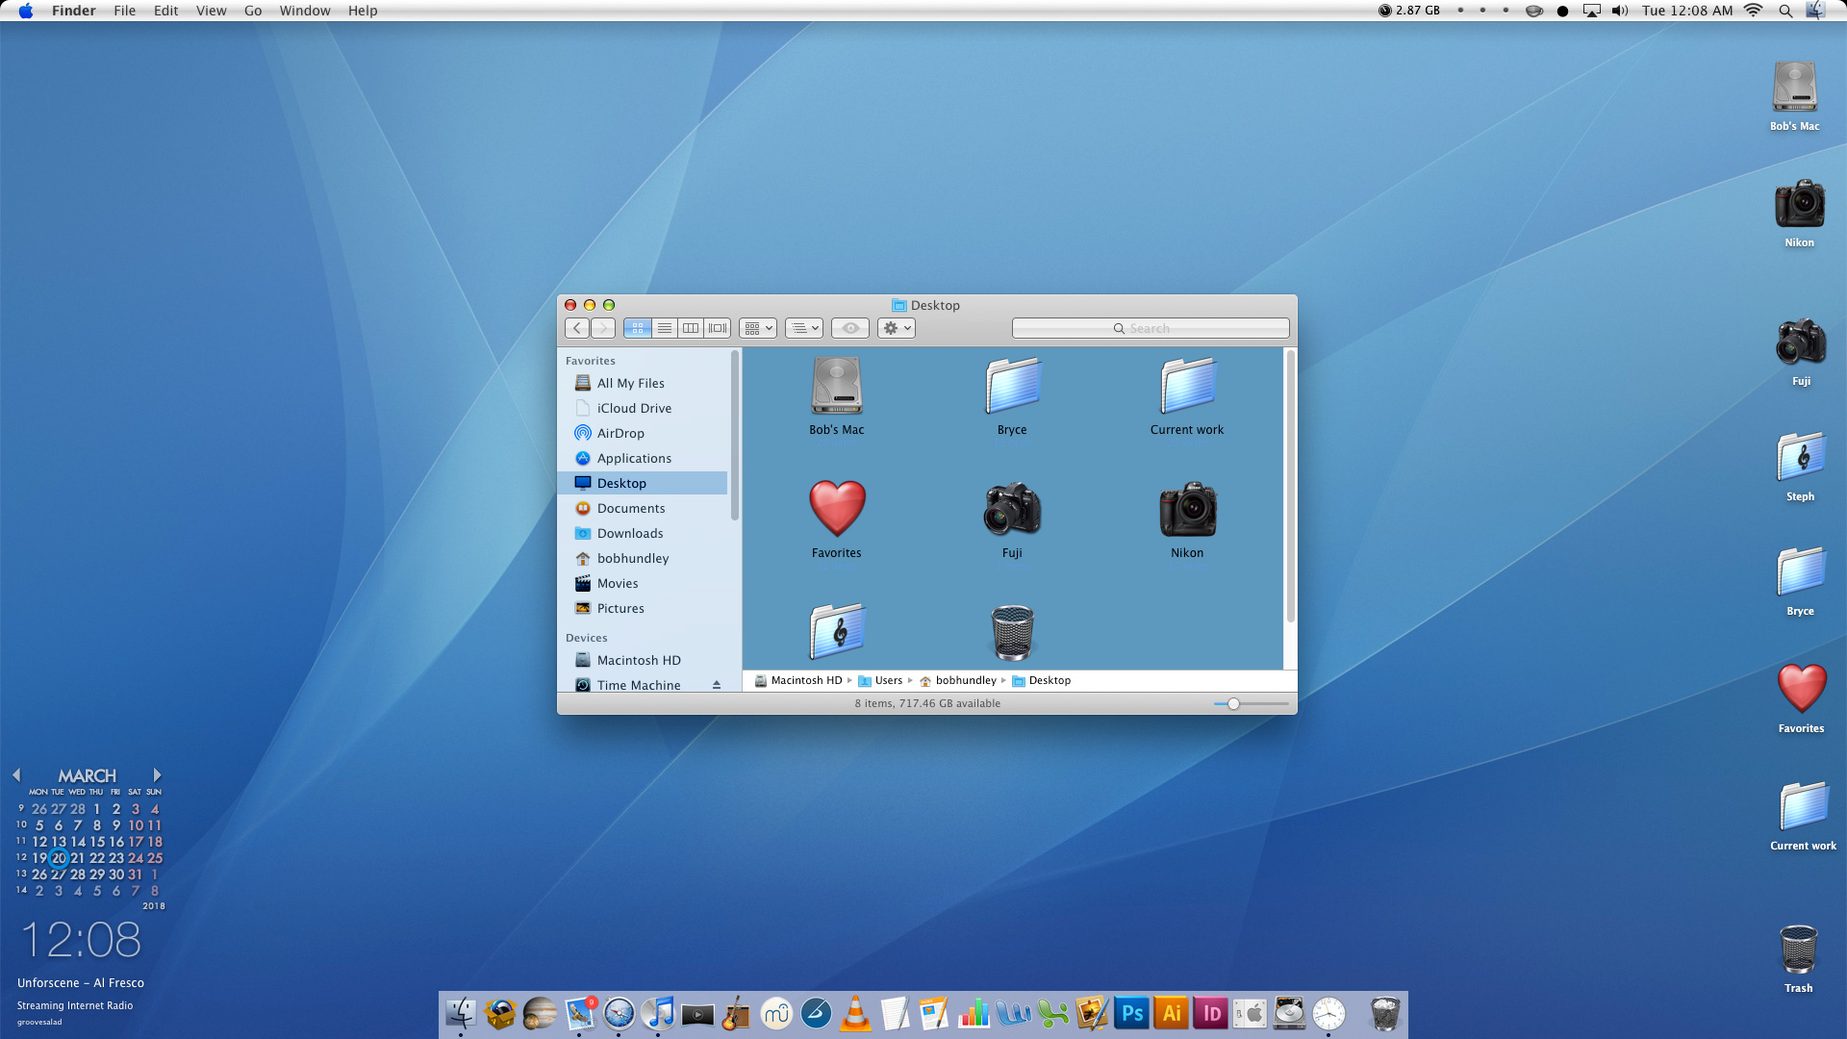Open the Action gear dropdown menu
1847x1039 pixels.
click(x=896, y=328)
